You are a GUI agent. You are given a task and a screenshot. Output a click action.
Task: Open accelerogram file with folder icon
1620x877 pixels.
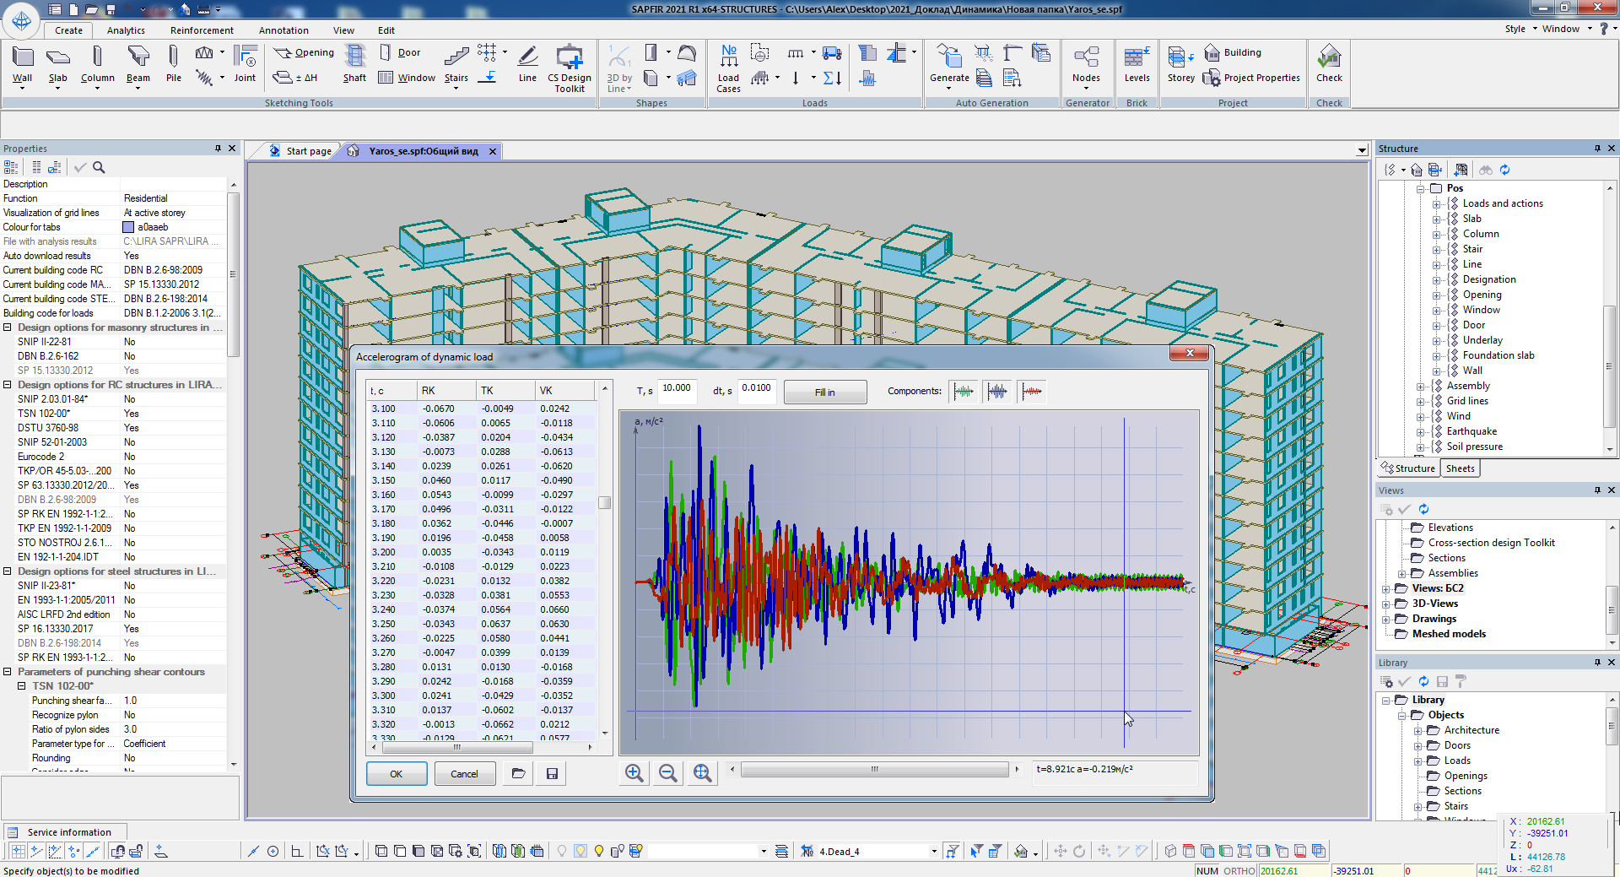pyautogui.click(x=518, y=773)
